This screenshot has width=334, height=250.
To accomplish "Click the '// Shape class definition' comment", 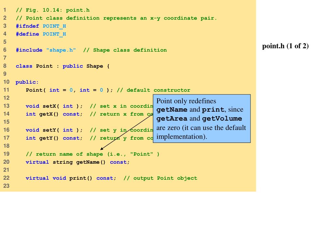I will click(125, 50).
